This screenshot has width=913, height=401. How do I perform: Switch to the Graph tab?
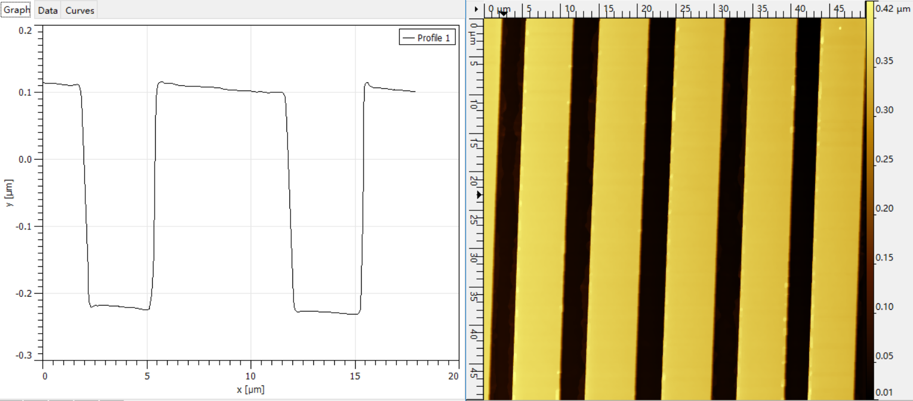coord(17,10)
